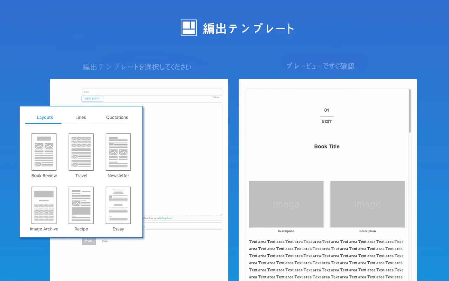449x281 pixels.
Task: Click the input field below the editor
Action: click(182, 226)
